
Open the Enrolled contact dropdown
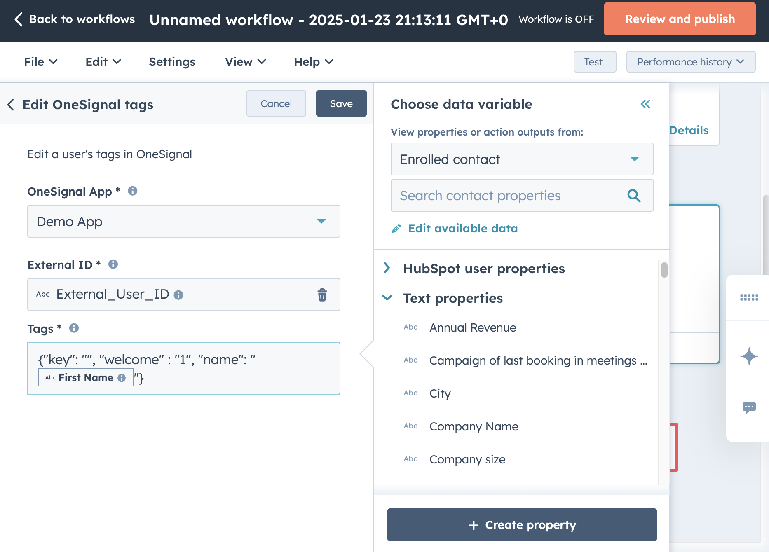pyautogui.click(x=522, y=159)
